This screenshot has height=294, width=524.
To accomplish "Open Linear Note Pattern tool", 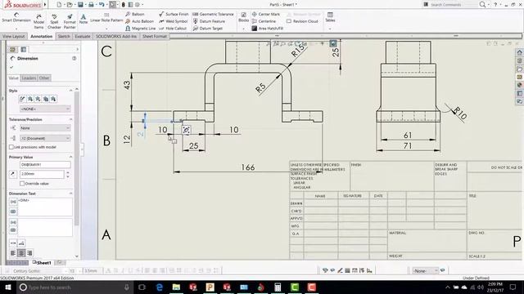I will [x=106, y=18].
